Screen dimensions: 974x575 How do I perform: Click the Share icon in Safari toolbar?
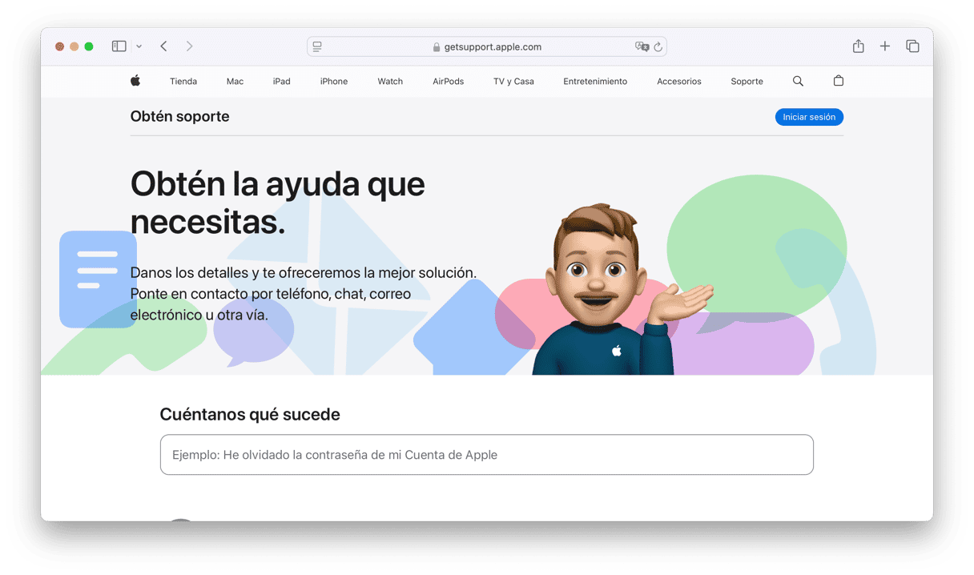tap(858, 46)
